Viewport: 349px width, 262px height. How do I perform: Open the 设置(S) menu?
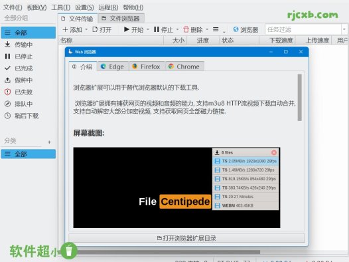coord(84,7)
